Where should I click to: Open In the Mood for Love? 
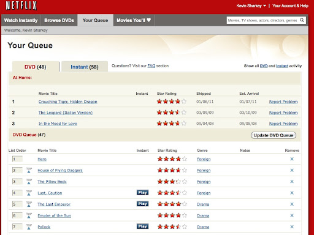(58, 124)
